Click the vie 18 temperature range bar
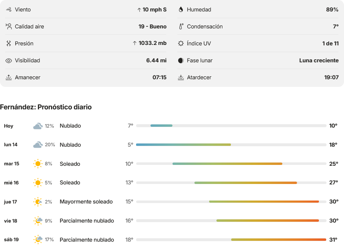 coord(231,221)
